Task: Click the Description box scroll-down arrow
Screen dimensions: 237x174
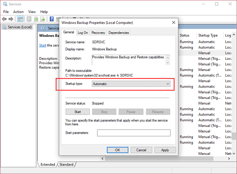Action: tap(168, 63)
